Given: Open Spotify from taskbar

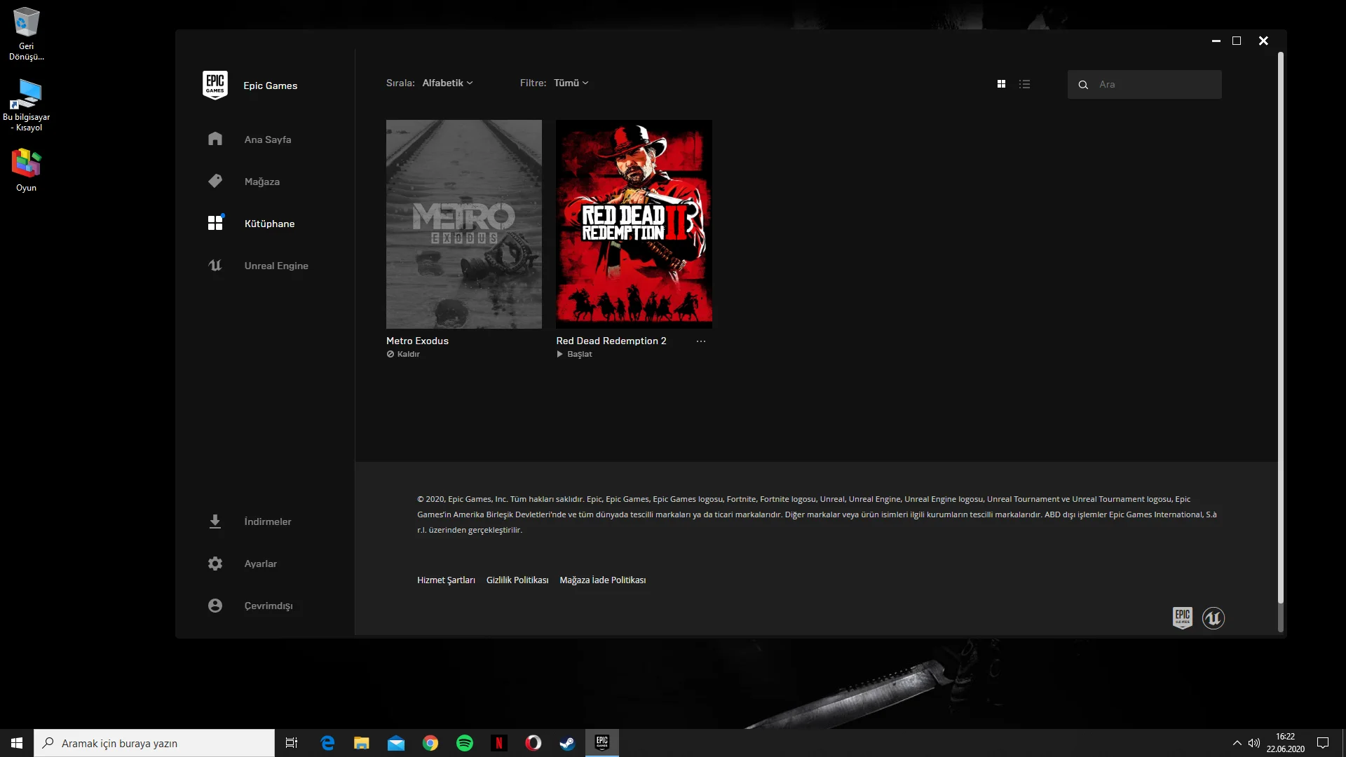Looking at the screenshot, I should (465, 743).
